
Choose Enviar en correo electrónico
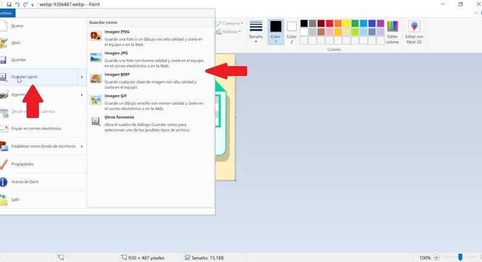(x=43, y=129)
